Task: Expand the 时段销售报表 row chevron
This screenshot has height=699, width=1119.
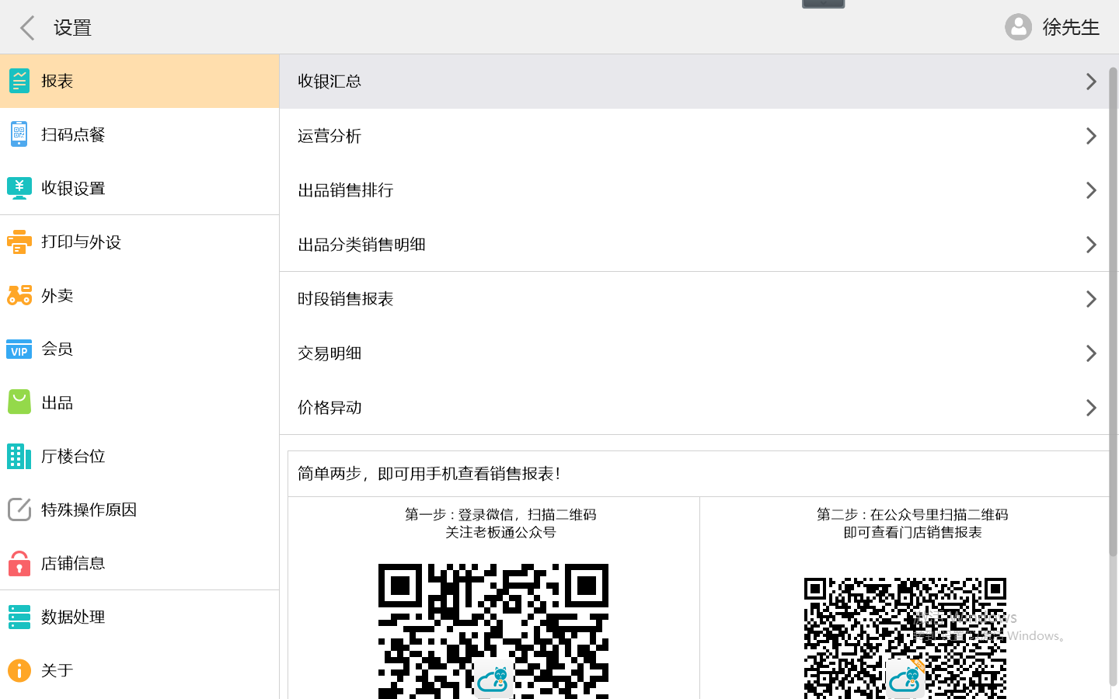Action: coord(1091,299)
